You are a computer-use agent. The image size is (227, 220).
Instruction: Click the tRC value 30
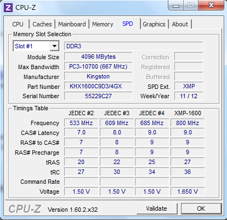click(x=117, y=172)
